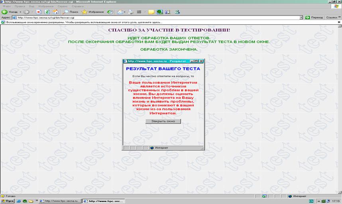342x204 pixels.
Task: Click the blue system tray icon left of the clock
Action: (328, 201)
